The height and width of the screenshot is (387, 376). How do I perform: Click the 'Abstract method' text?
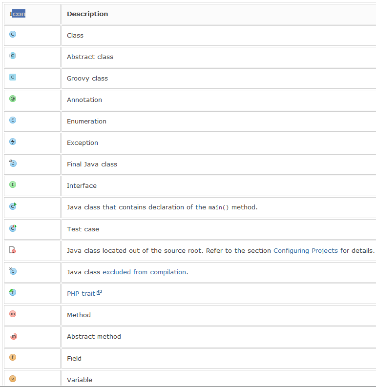click(x=94, y=336)
